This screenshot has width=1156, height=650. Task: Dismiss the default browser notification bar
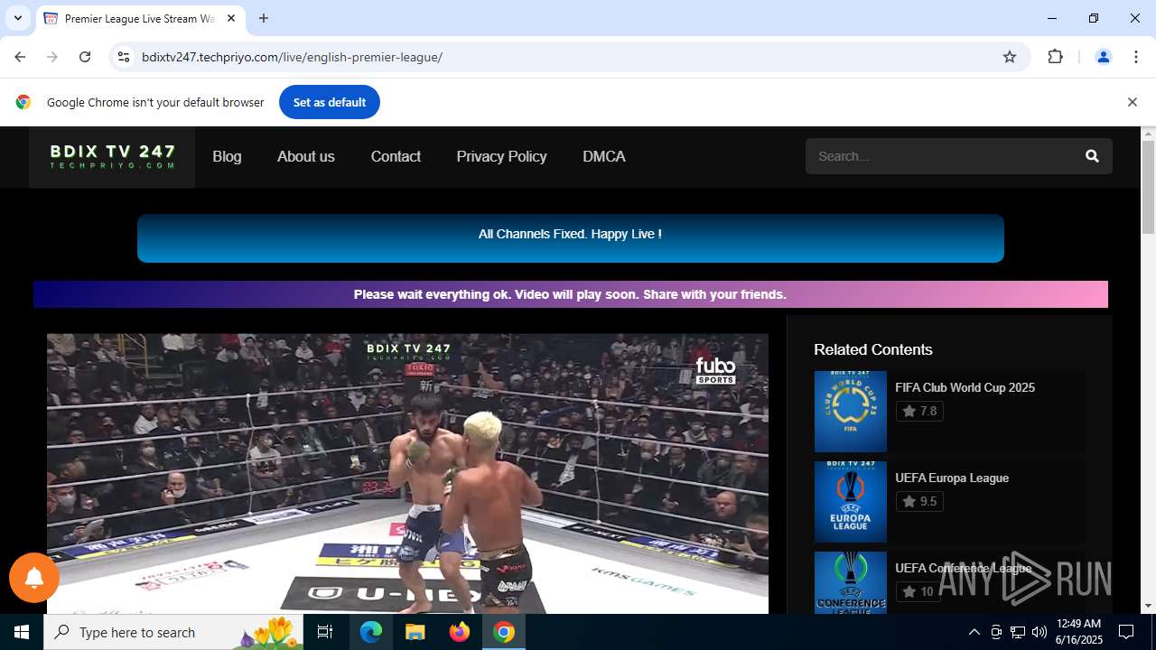(x=1132, y=102)
